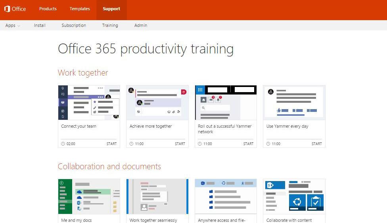Click the Achieve more together title
This screenshot has height=223, width=387.
(151, 126)
